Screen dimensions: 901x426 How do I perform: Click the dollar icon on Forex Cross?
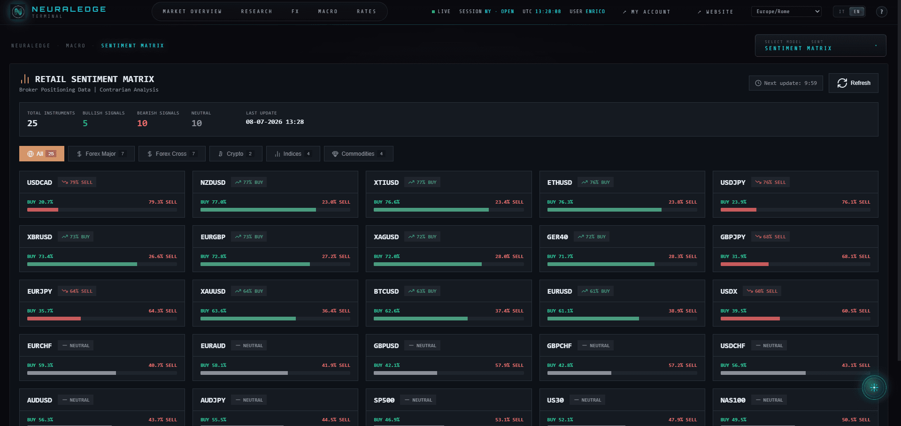150,154
